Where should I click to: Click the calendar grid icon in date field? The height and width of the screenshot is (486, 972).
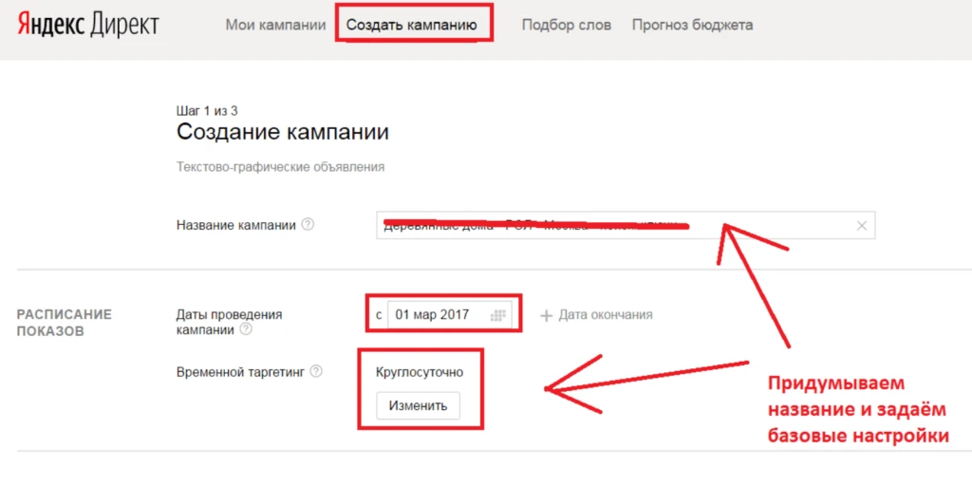click(497, 315)
